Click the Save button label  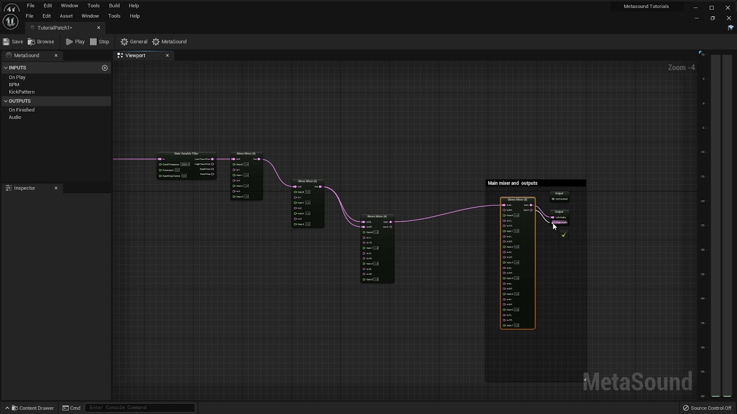(17, 41)
